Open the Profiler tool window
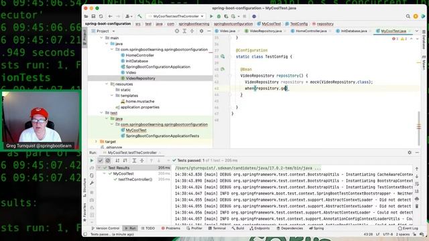Screen dimensions: 429x241 tap(195, 228)
